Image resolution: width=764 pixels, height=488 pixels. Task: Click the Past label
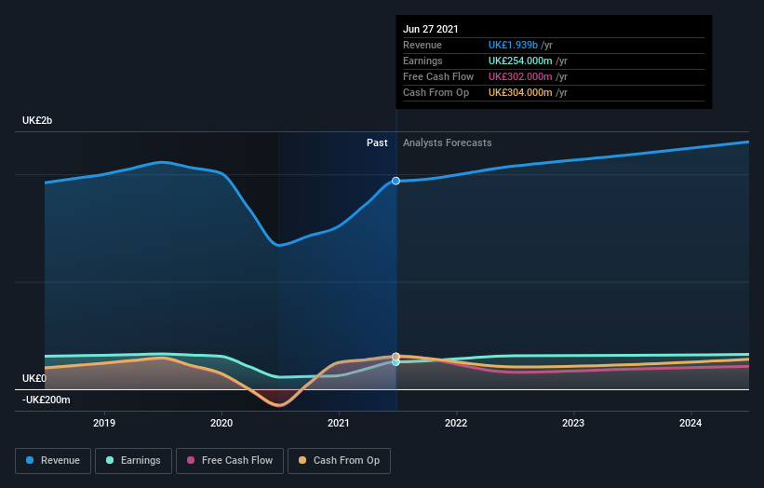377,142
